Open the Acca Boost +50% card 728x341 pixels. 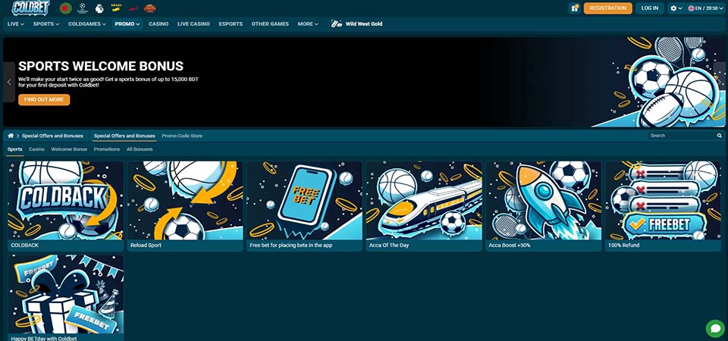543,206
